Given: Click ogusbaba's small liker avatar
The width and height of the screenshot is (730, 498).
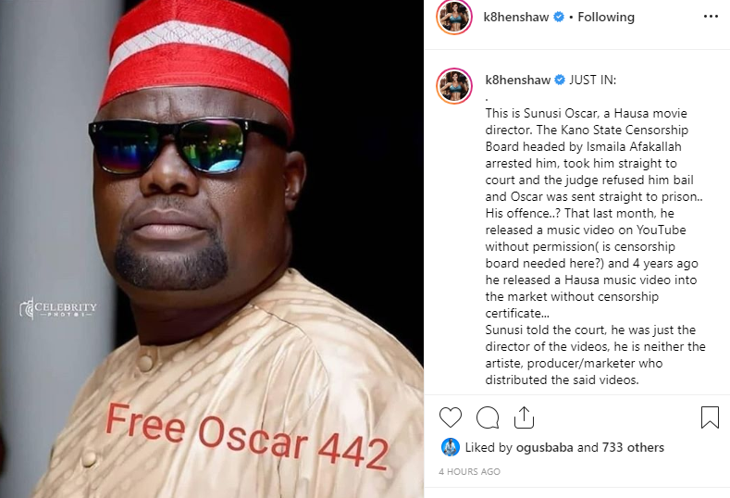Looking at the screenshot, I should tap(451, 447).
